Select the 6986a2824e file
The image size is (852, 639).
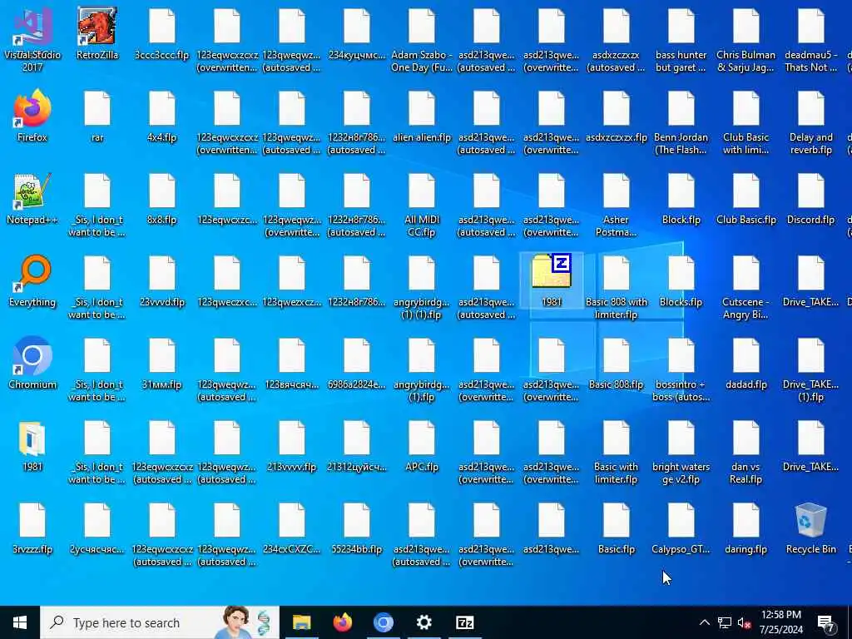[x=357, y=364]
